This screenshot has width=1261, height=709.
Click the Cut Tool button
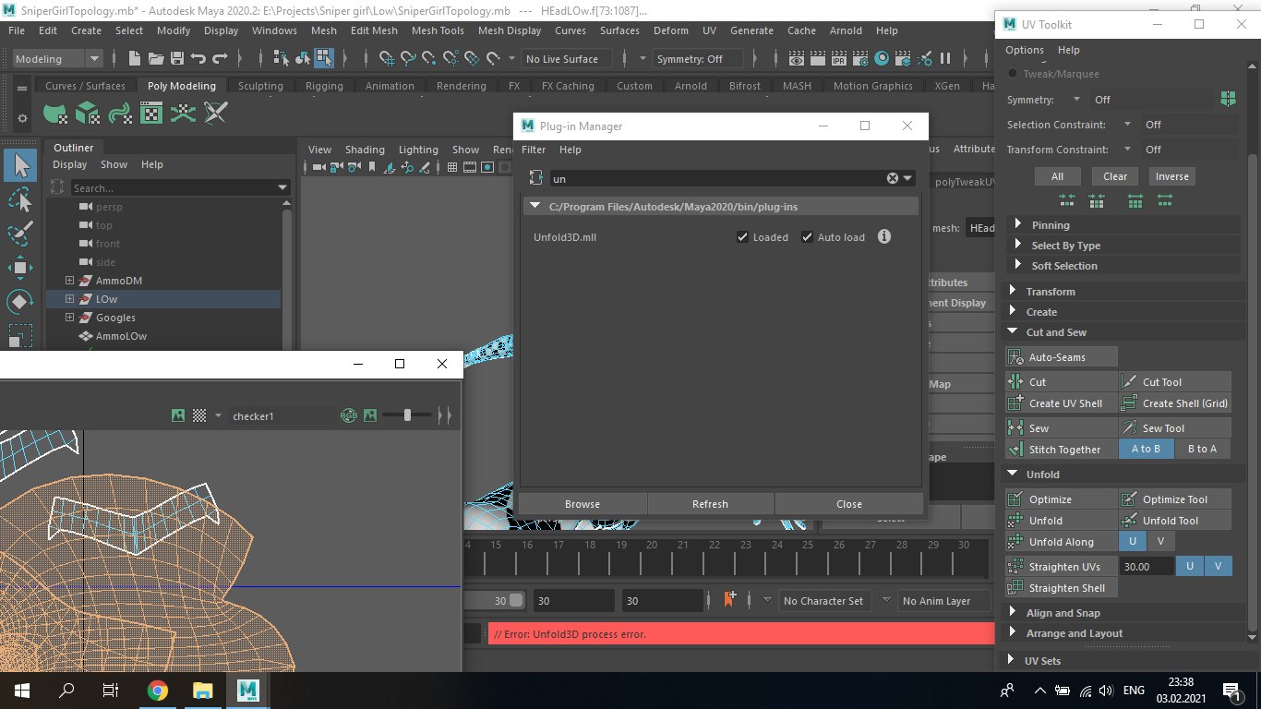click(x=1174, y=382)
